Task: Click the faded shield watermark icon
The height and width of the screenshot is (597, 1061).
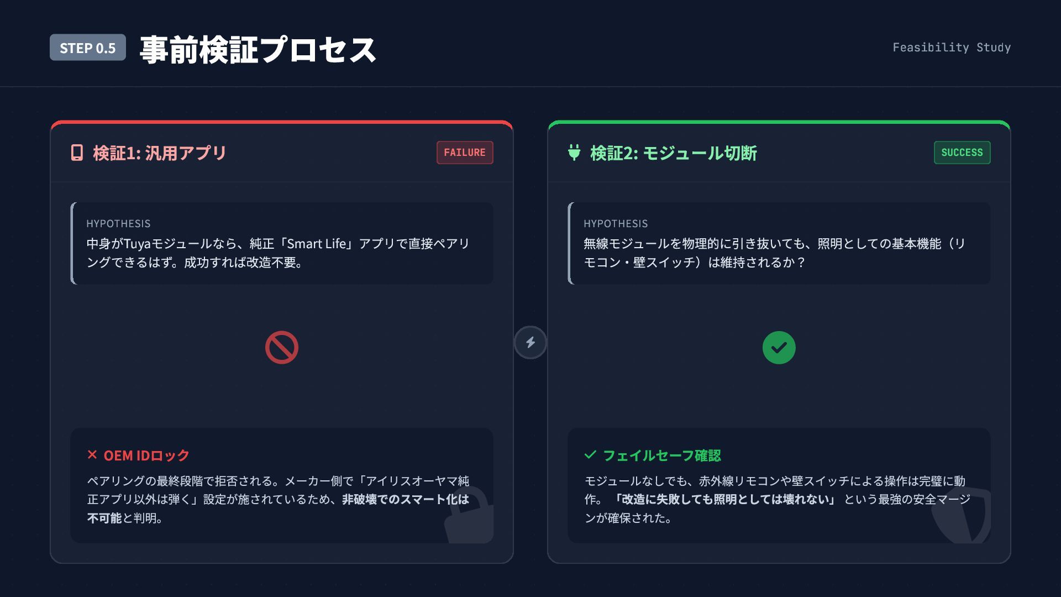Action: (963, 515)
